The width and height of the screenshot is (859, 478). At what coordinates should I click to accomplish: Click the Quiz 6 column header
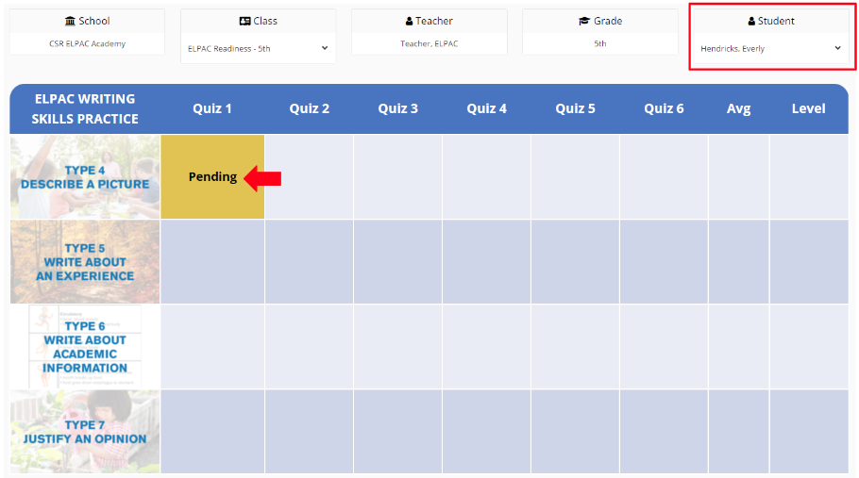(x=664, y=108)
